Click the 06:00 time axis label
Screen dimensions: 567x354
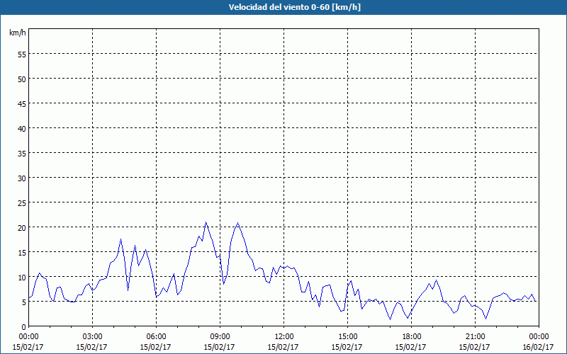pos(156,337)
